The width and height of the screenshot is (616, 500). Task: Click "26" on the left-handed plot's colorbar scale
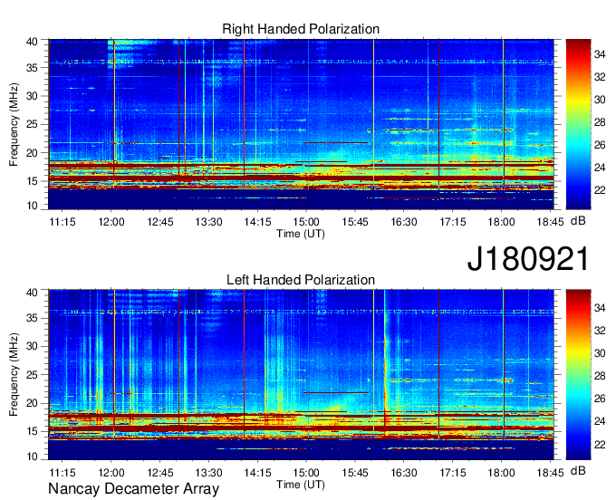600,399
